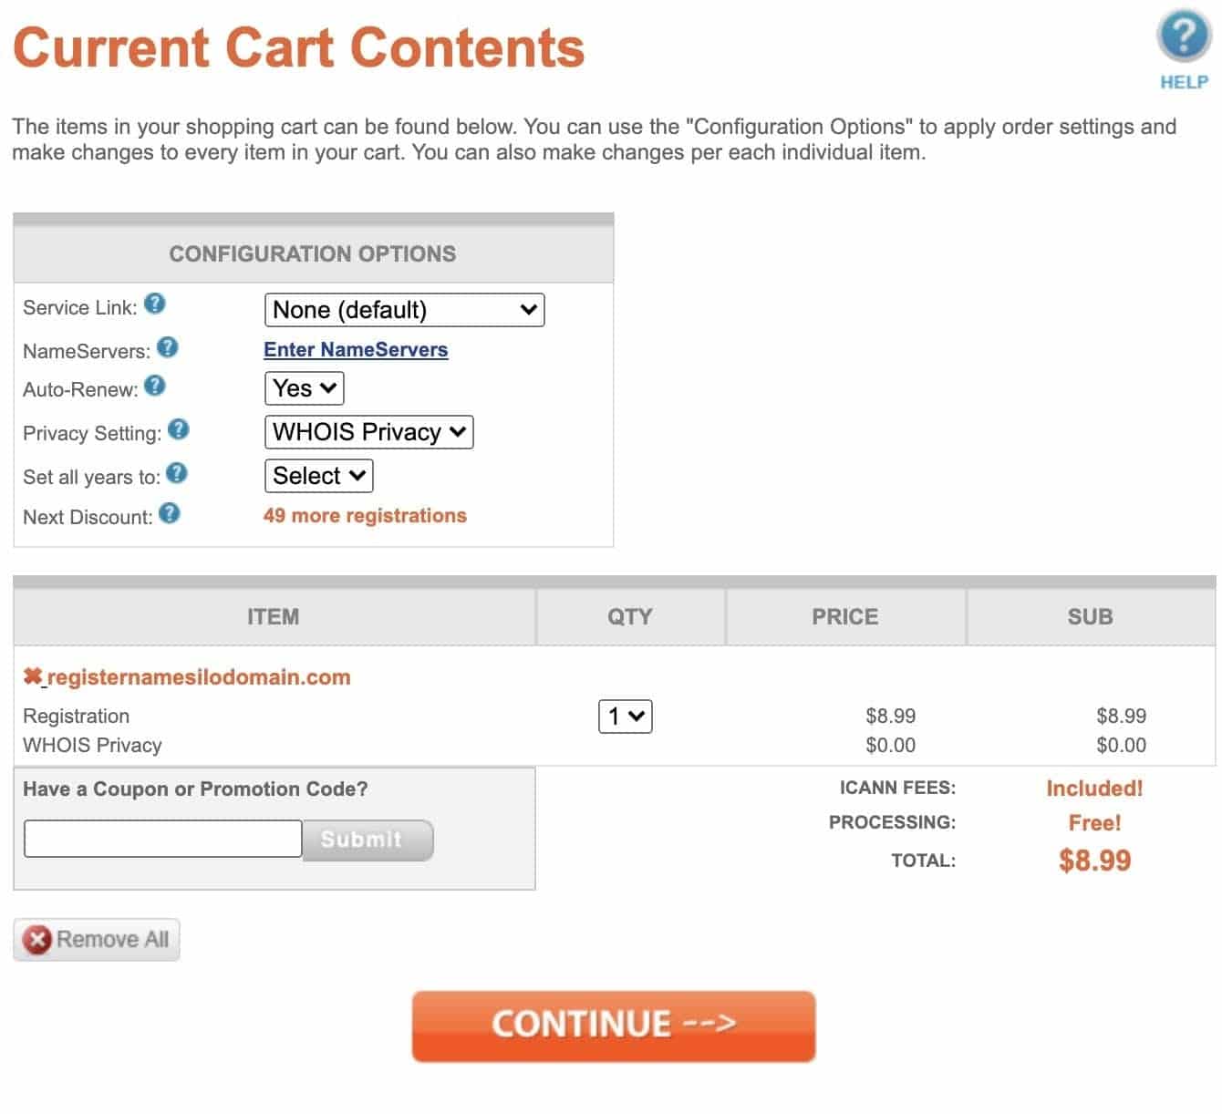Click the '49 more registrations' discount link

(x=365, y=515)
